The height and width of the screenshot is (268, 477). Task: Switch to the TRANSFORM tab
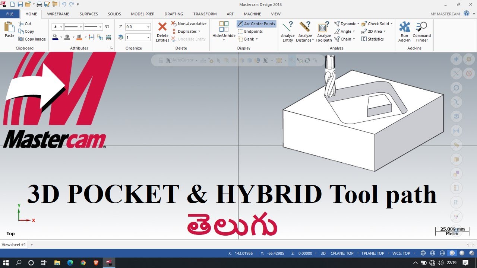click(x=205, y=14)
